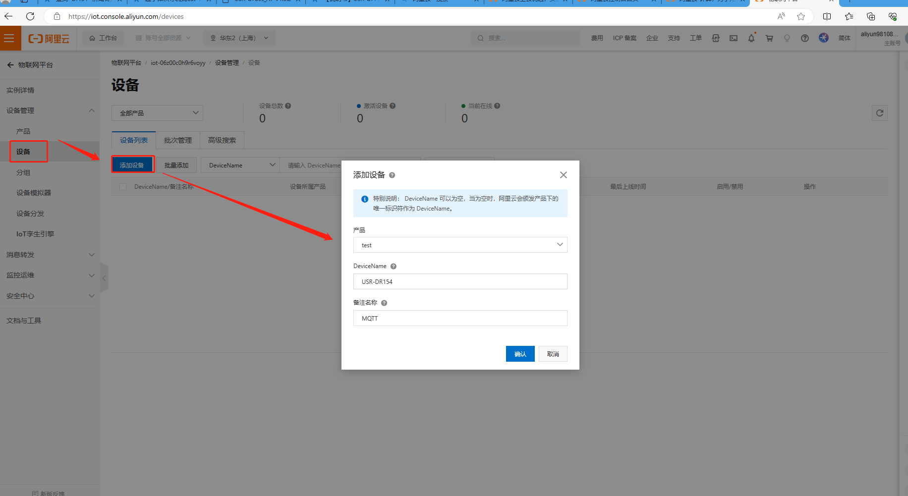This screenshot has height=496, width=908.
Task: Click the refresh icon on device page
Action: 879,113
